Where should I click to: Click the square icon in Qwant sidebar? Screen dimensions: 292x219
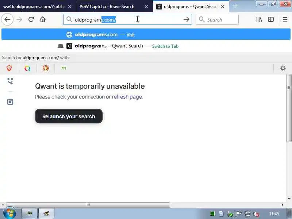(x=10, y=102)
